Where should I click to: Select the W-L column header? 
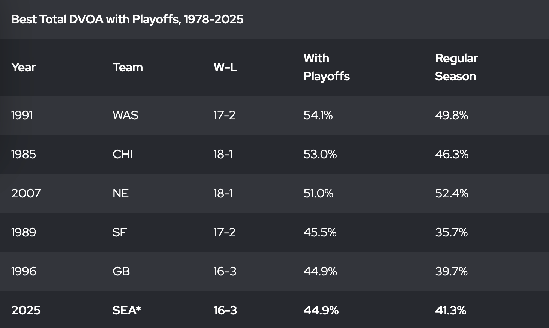point(225,67)
